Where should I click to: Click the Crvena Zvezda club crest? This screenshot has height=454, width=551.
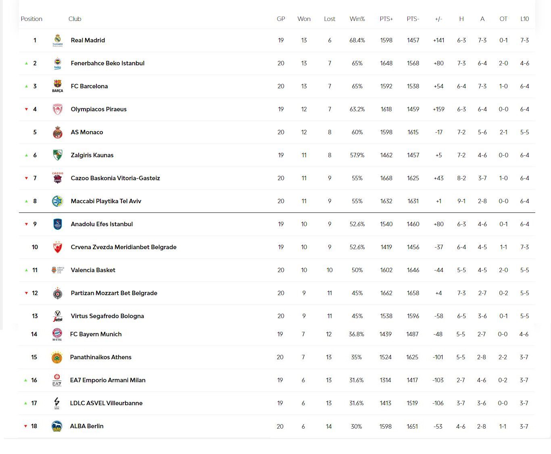[x=58, y=247]
